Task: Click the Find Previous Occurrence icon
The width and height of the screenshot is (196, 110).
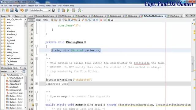Action: pos(69,20)
